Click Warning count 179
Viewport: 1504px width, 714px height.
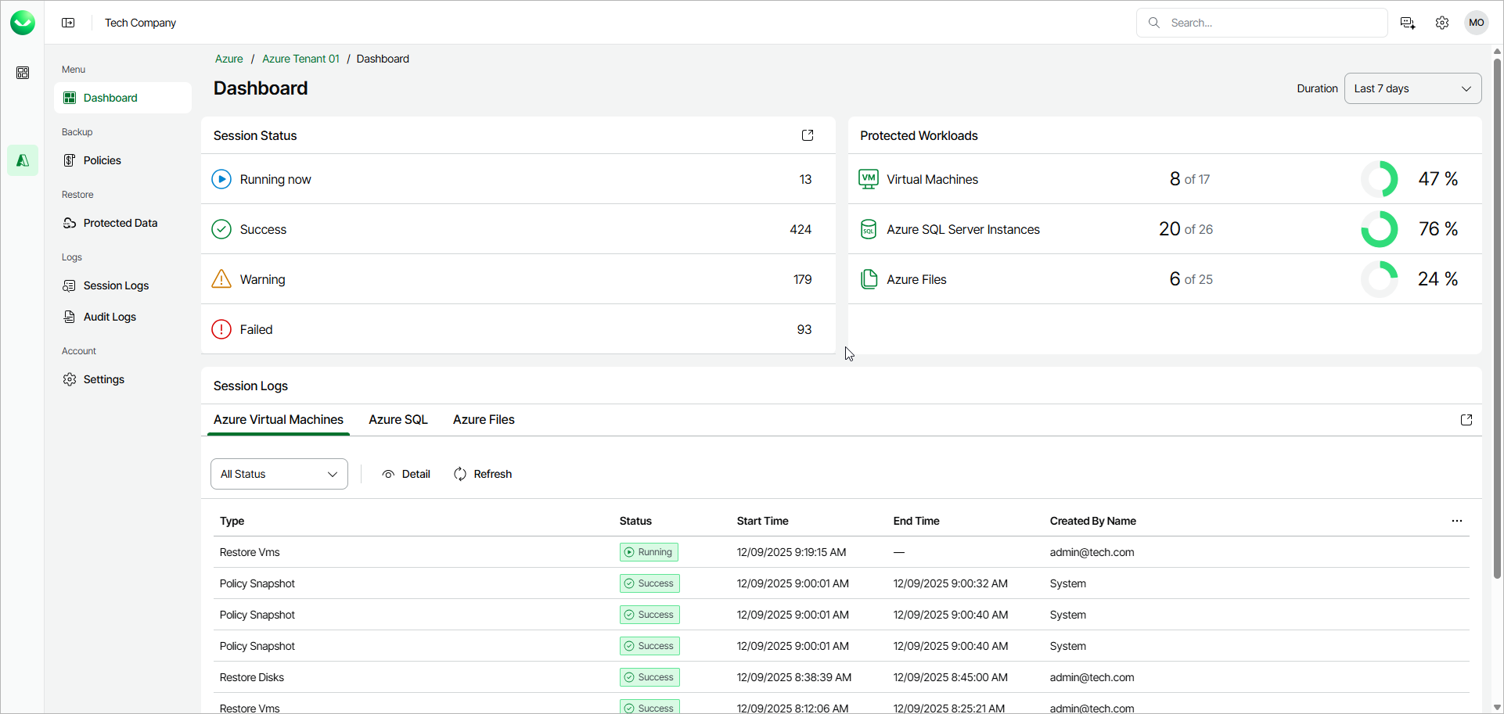[x=803, y=279]
